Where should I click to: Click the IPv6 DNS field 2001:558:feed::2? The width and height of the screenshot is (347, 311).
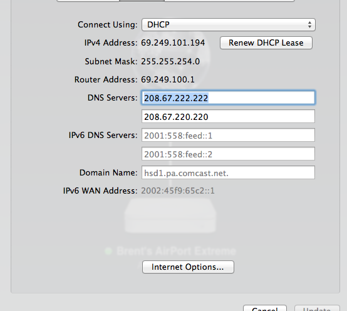click(x=228, y=154)
